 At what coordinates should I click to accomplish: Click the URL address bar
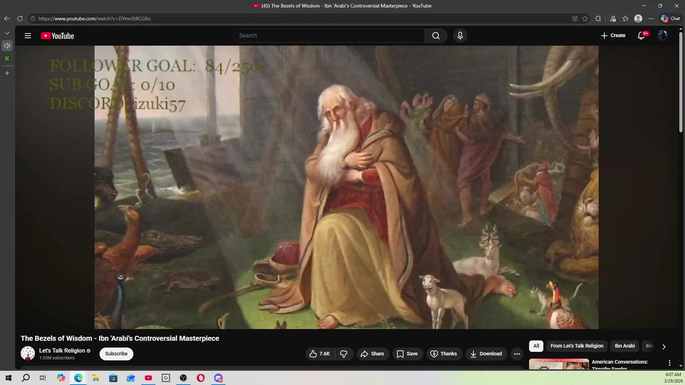click(x=300, y=18)
